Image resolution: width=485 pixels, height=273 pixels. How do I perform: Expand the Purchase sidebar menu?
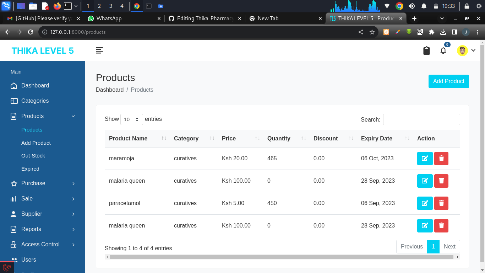(33, 183)
